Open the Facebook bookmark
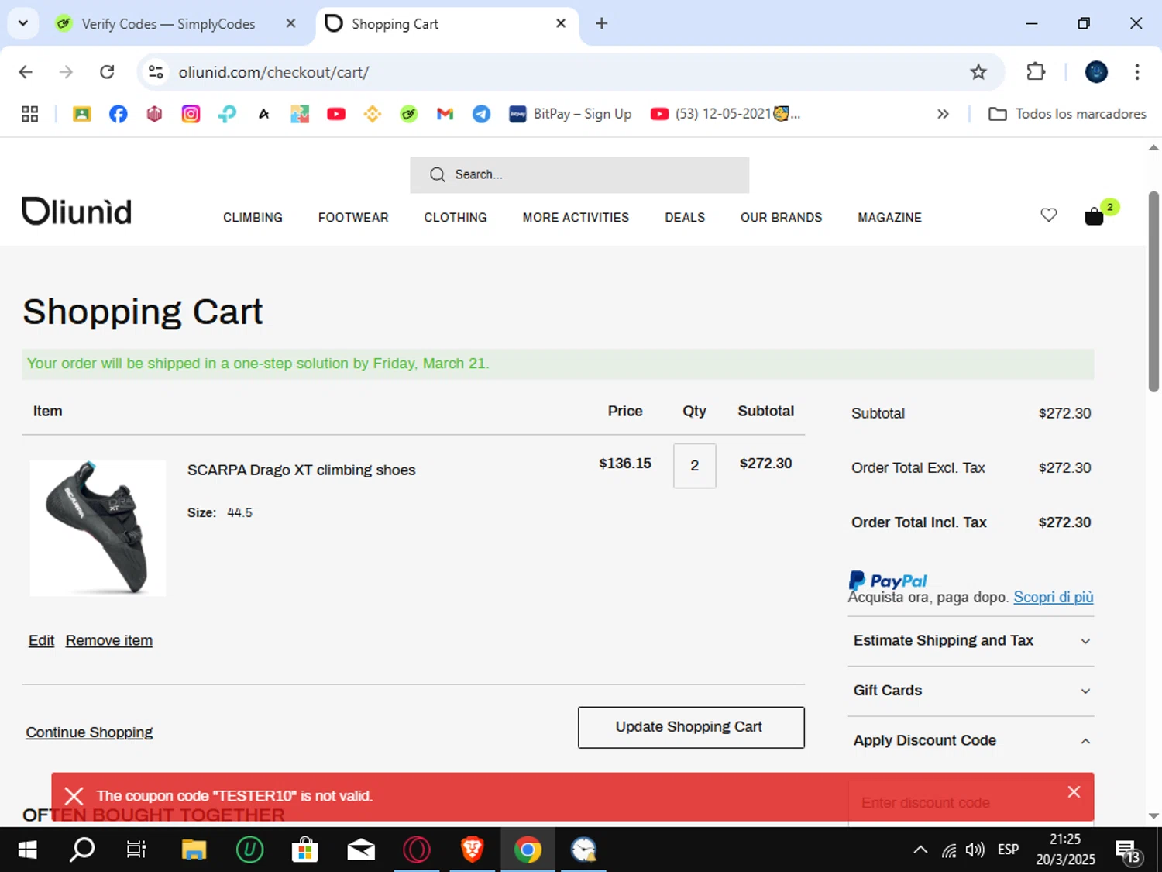This screenshot has width=1162, height=872. click(118, 114)
